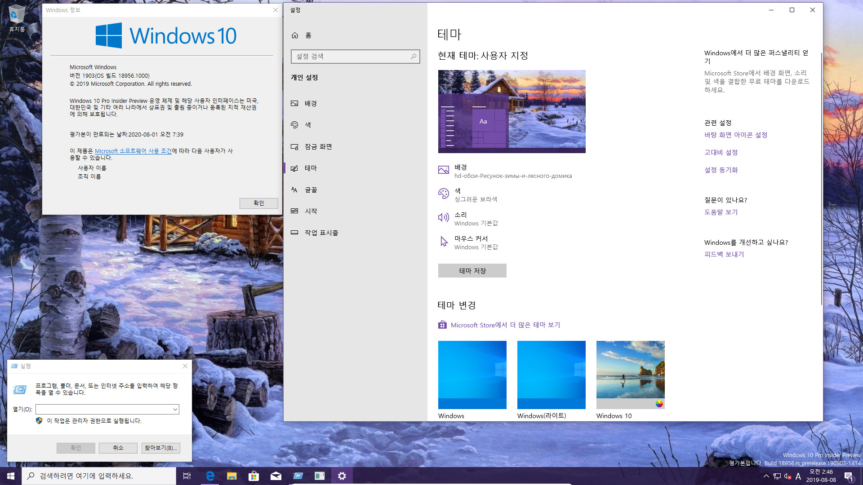Expand the Run dialog Open dropdown arrow
This screenshot has height=485, width=863.
[x=175, y=409]
